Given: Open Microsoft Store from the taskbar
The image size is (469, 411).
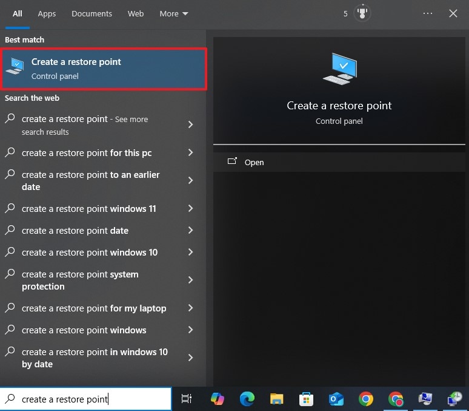Looking at the screenshot, I should (x=306, y=399).
